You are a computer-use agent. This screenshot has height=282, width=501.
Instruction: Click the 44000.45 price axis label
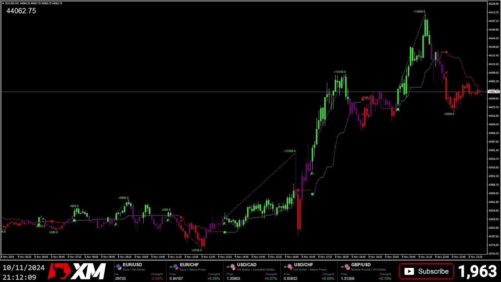point(494,125)
